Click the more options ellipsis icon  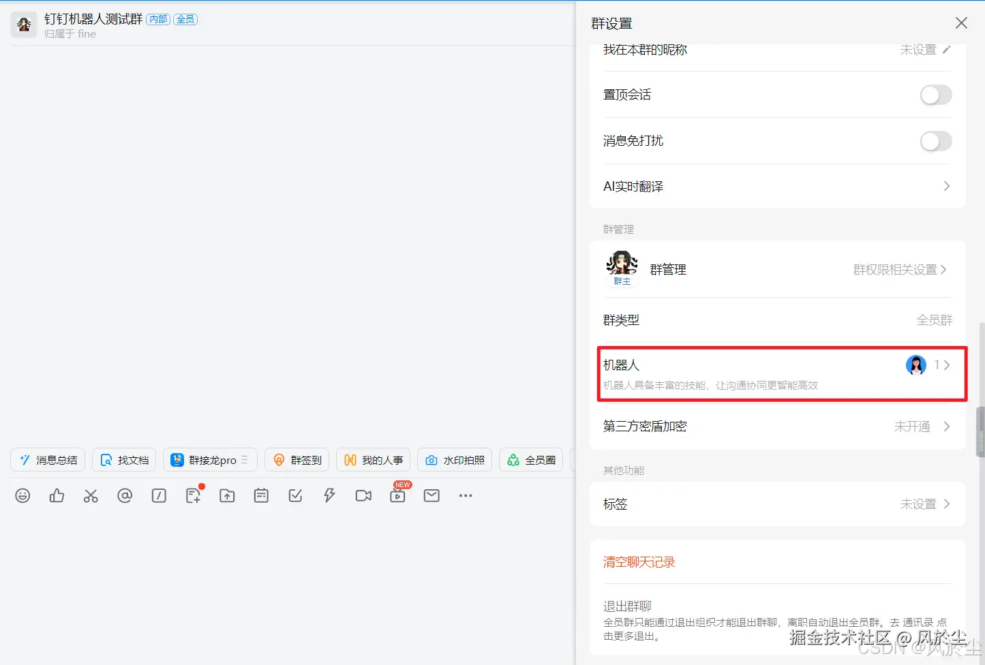(x=466, y=495)
